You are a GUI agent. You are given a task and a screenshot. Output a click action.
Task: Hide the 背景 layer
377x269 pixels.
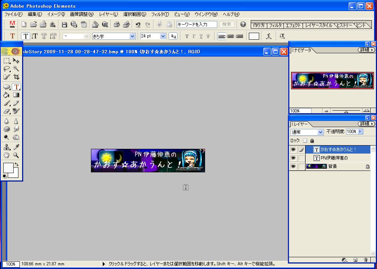pos(293,166)
